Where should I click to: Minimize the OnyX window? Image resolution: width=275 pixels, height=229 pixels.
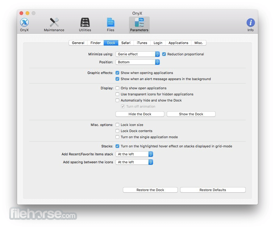(x=27, y=13)
